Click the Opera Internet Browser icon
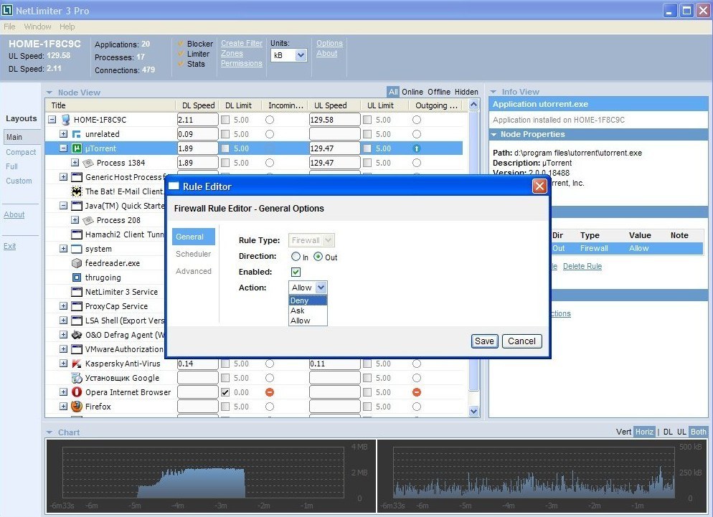 (x=77, y=392)
